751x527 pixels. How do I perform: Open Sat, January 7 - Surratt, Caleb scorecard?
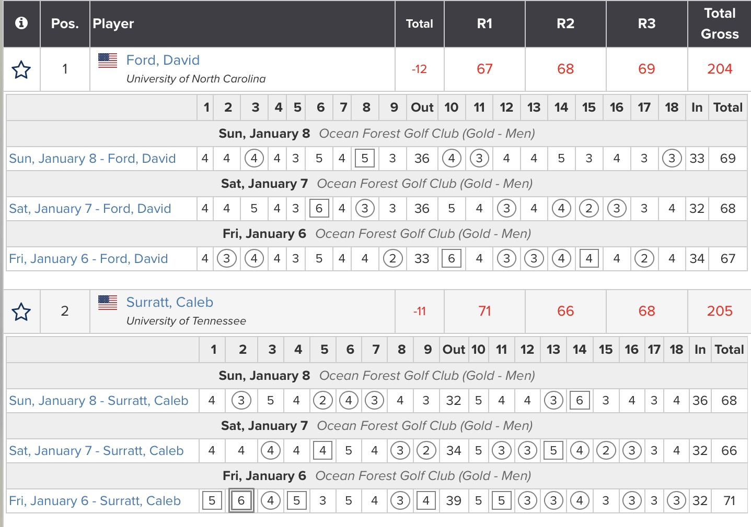pos(96,451)
